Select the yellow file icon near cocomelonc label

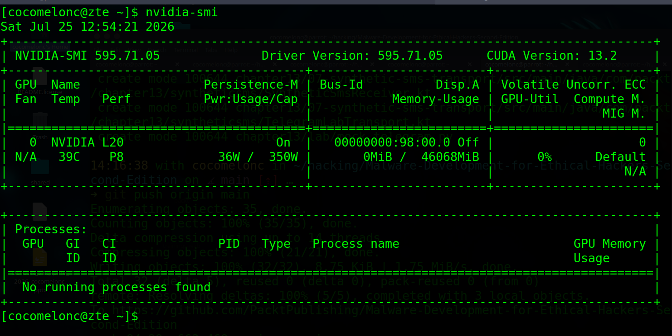tap(40, 258)
